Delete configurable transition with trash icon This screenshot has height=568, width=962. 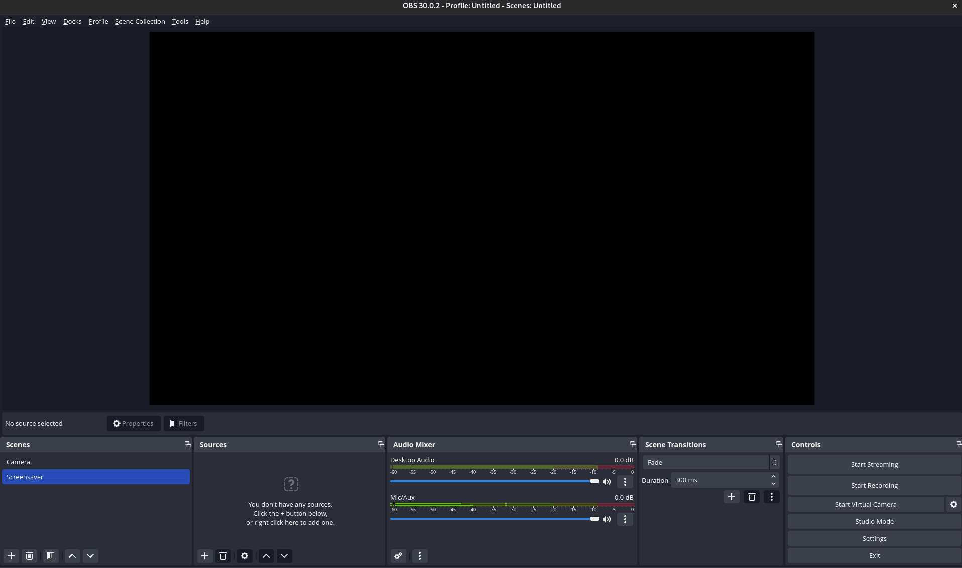pyautogui.click(x=752, y=497)
